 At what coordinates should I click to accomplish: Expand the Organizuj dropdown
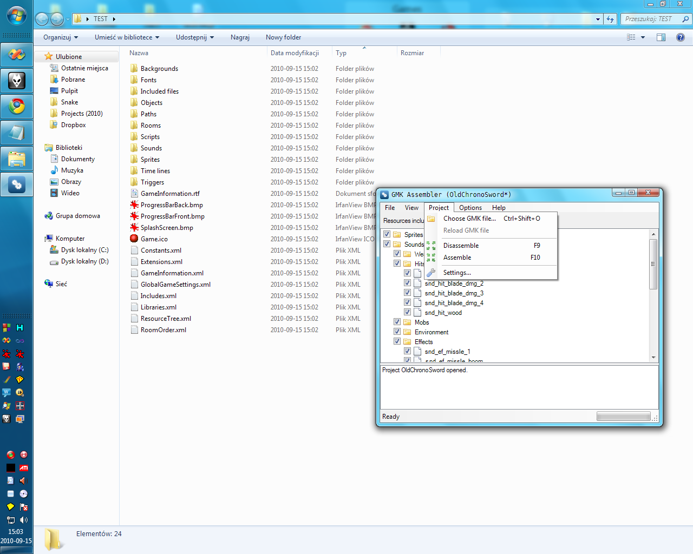tap(61, 37)
